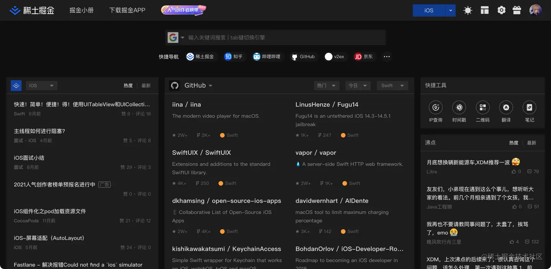Open dkhamsing / open-source-ios-apps repository
The height and width of the screenshot is (269, 551).
pos(227,201)
